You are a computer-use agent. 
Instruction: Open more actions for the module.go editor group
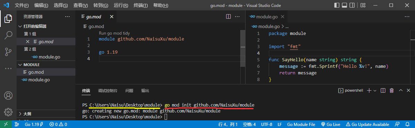point(407,17)
